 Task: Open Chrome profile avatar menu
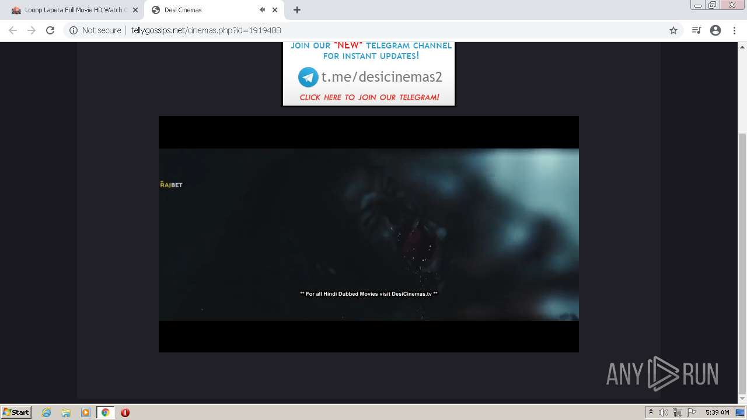(x=715, y=30)
